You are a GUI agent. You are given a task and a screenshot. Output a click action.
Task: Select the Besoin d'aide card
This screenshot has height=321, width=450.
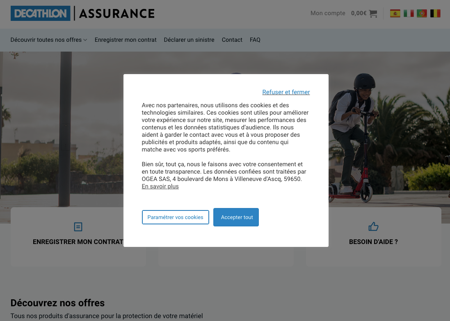click(373, 237)
